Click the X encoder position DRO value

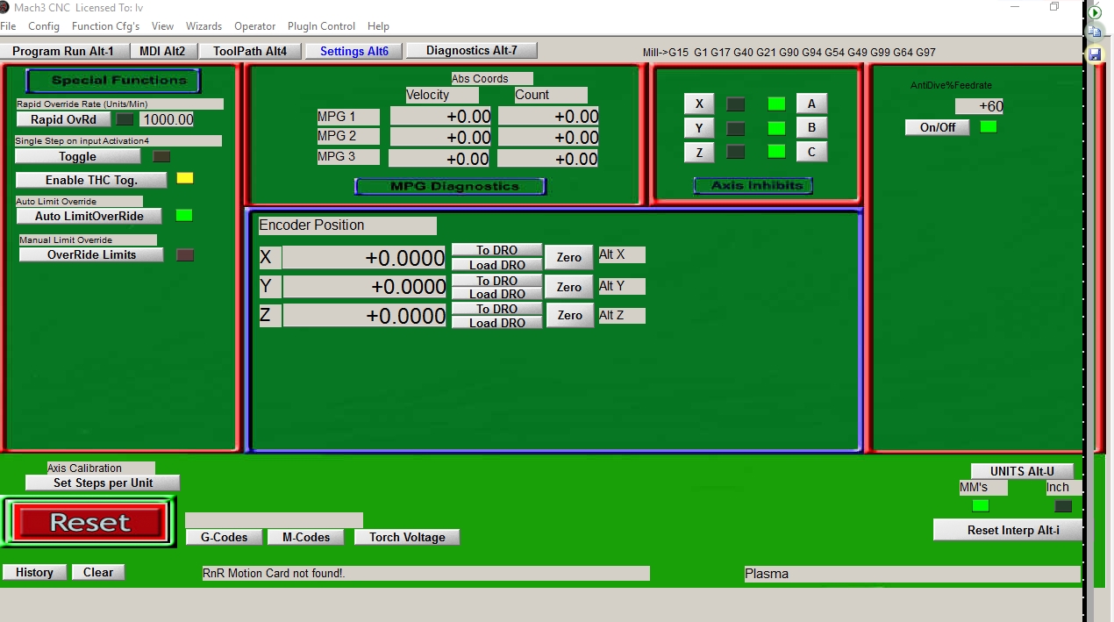[364, 258]
